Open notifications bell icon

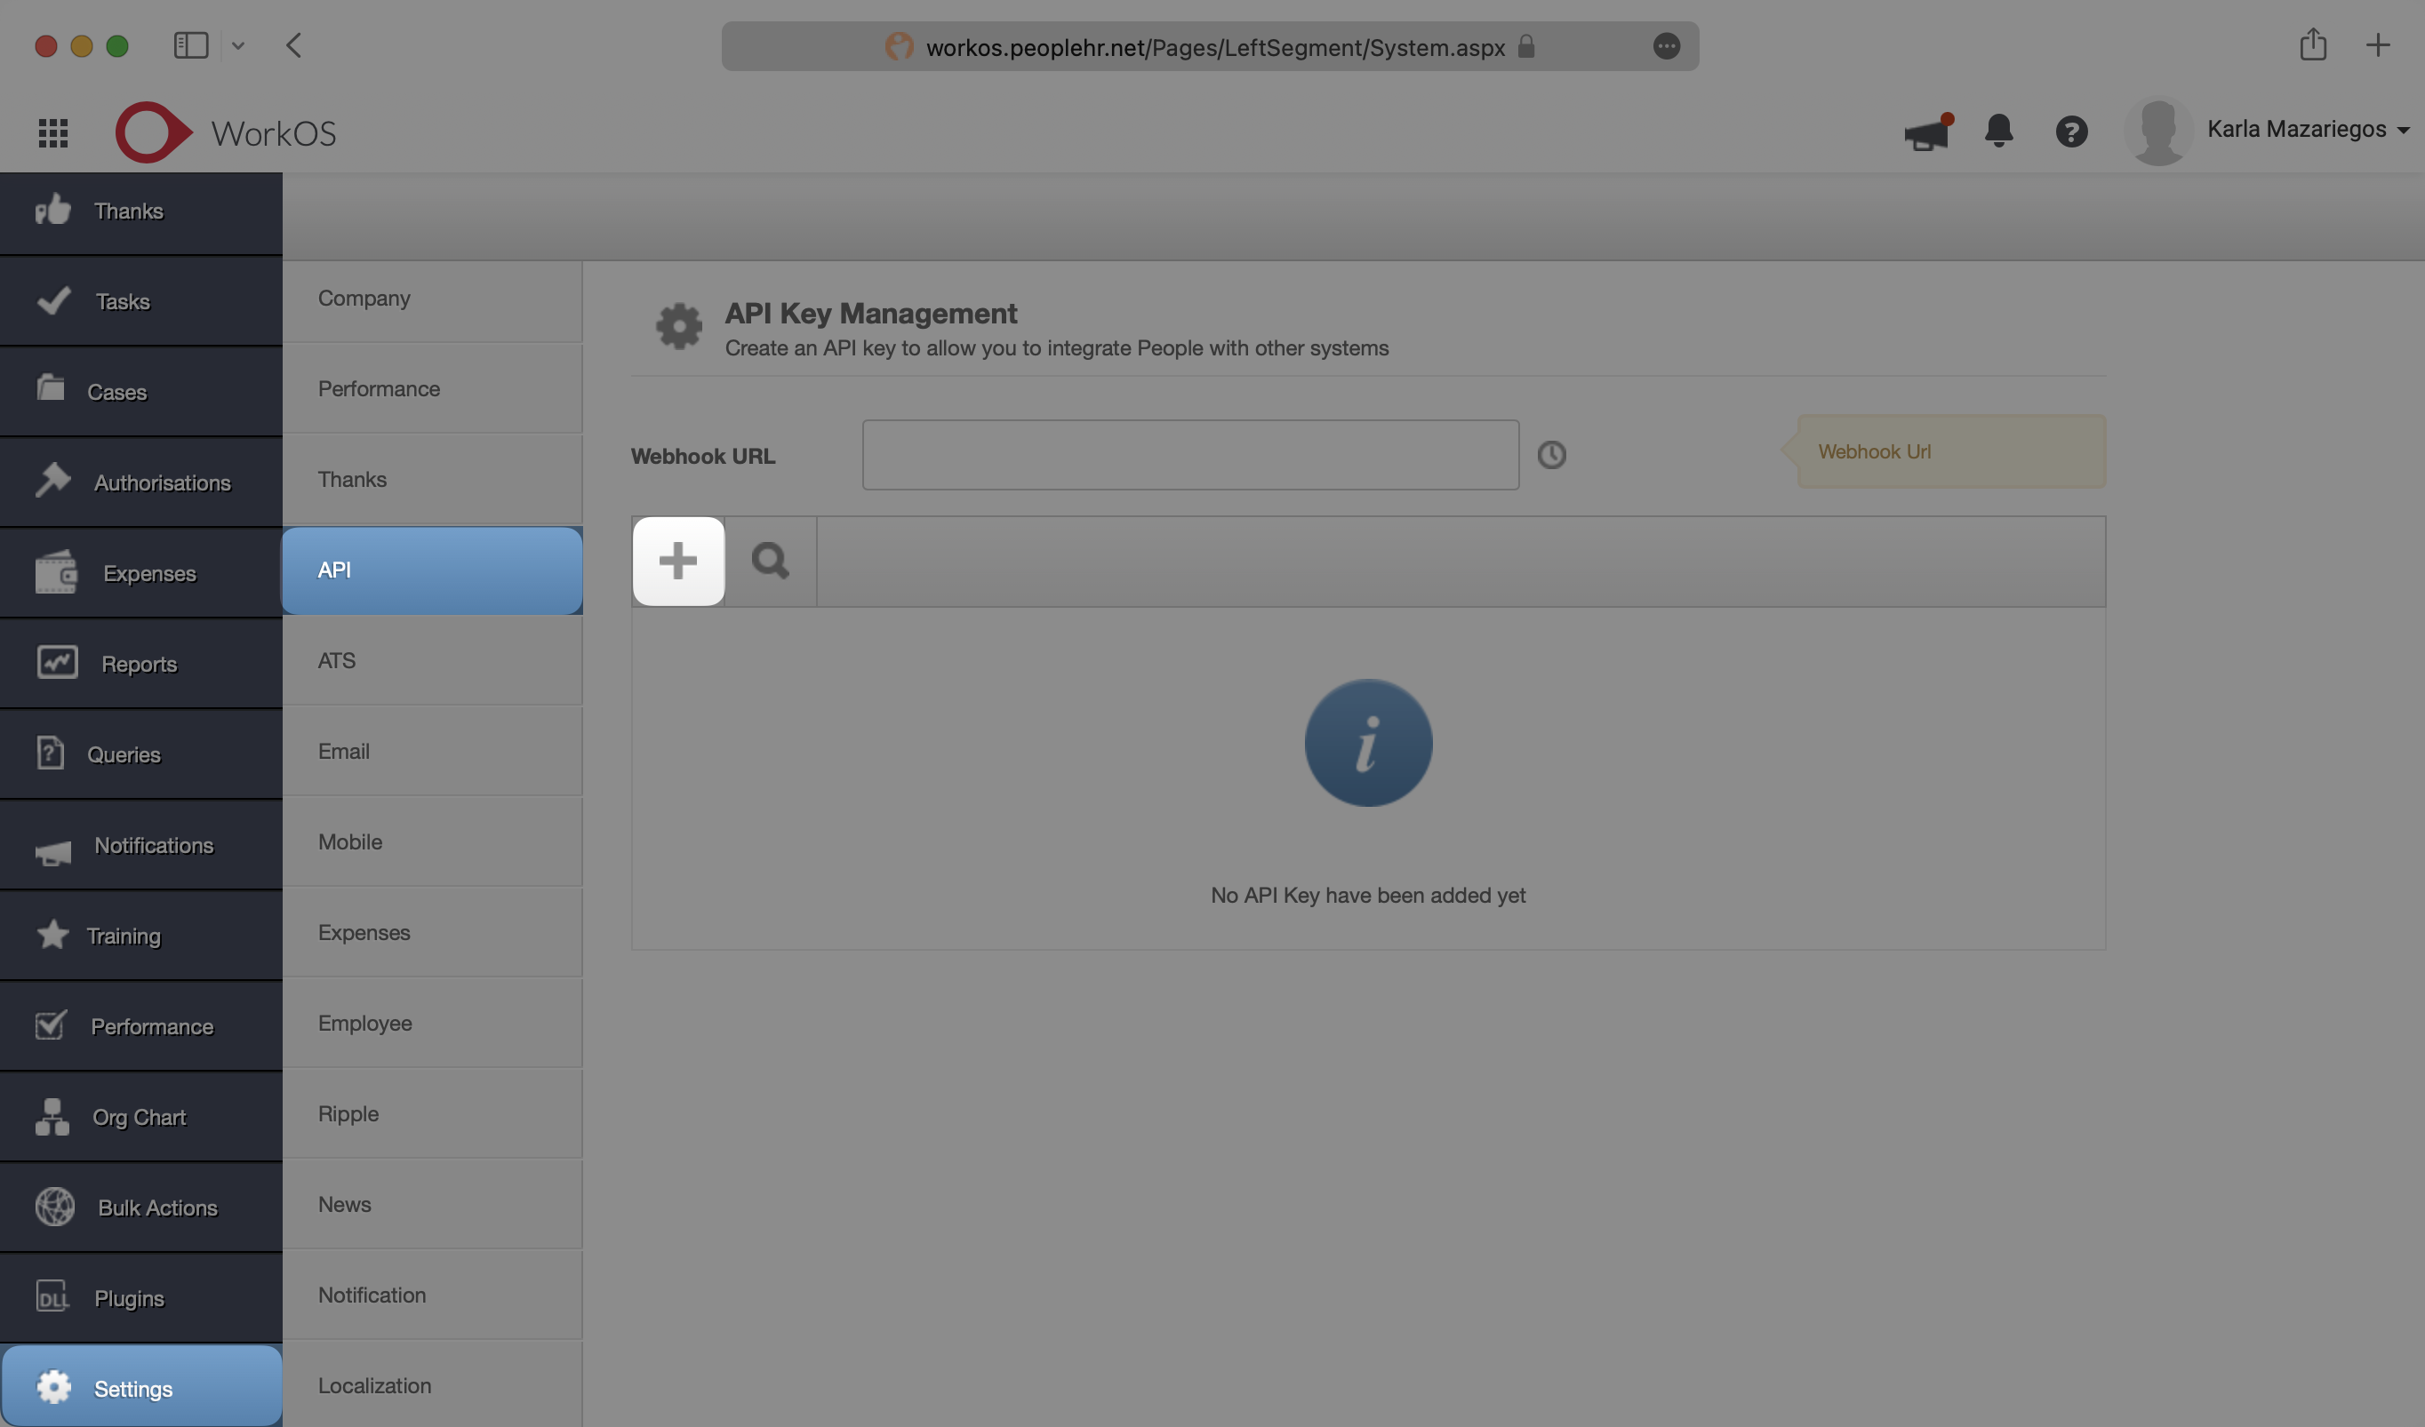(1998, 132)
